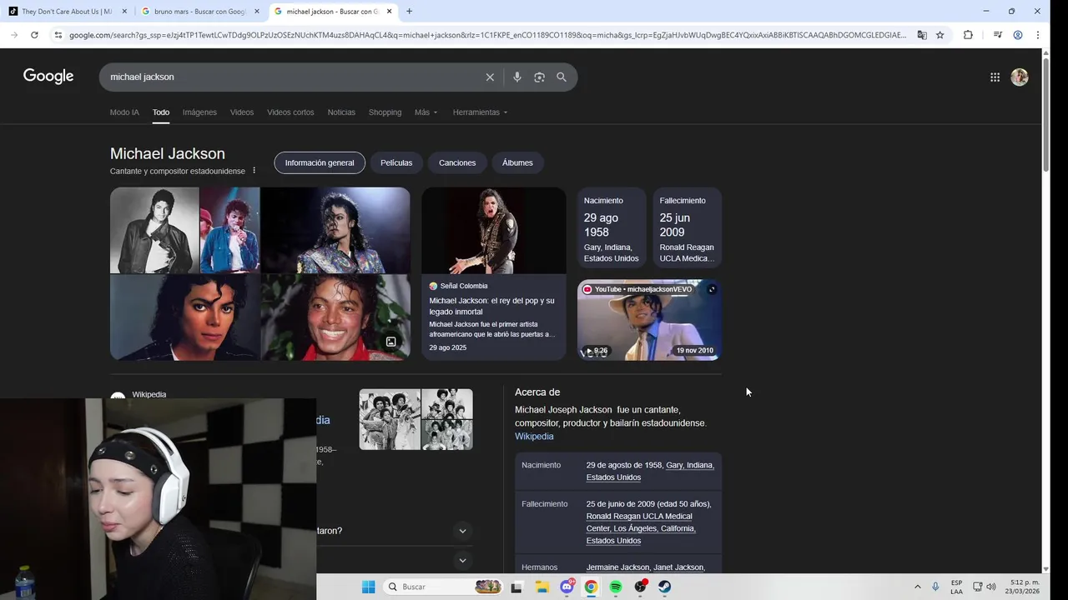Open the Google apps grid
This screenshot has width=1068, height=600.
[x=995, y=77]
